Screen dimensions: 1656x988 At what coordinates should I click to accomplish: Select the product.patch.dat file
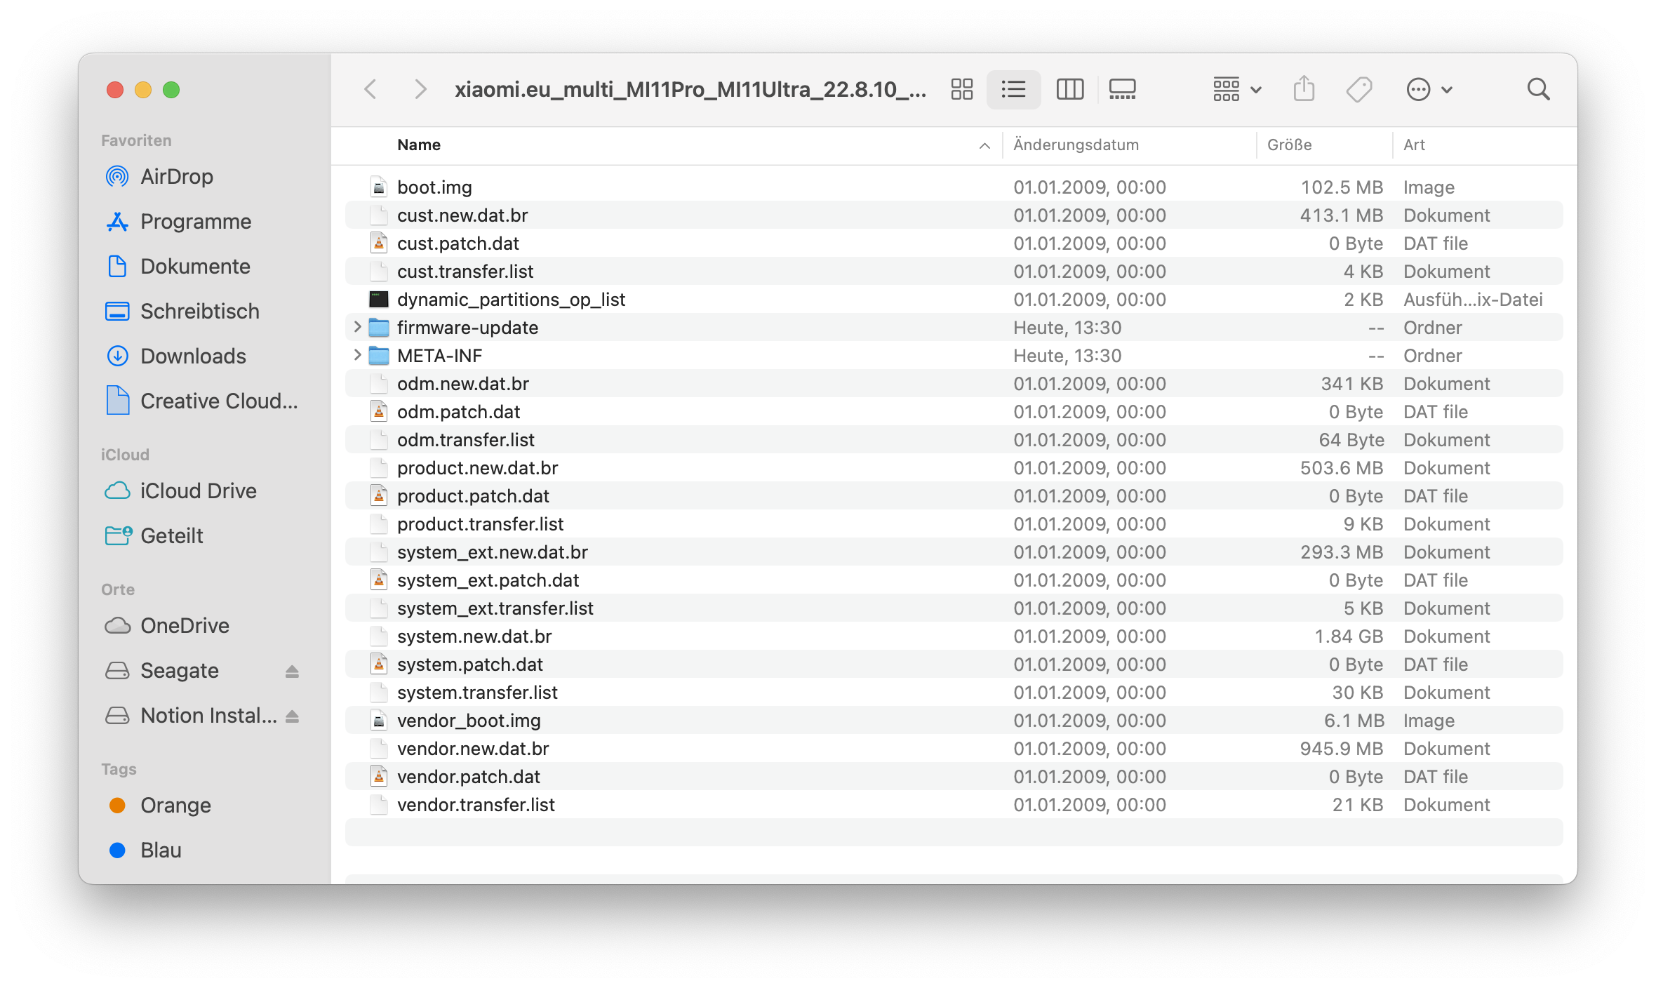[954, 495]
